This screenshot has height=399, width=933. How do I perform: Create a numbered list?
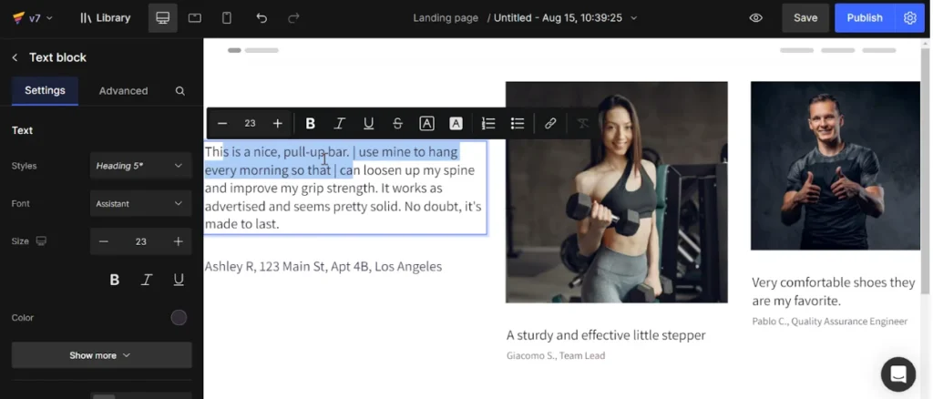pos(488,124)
